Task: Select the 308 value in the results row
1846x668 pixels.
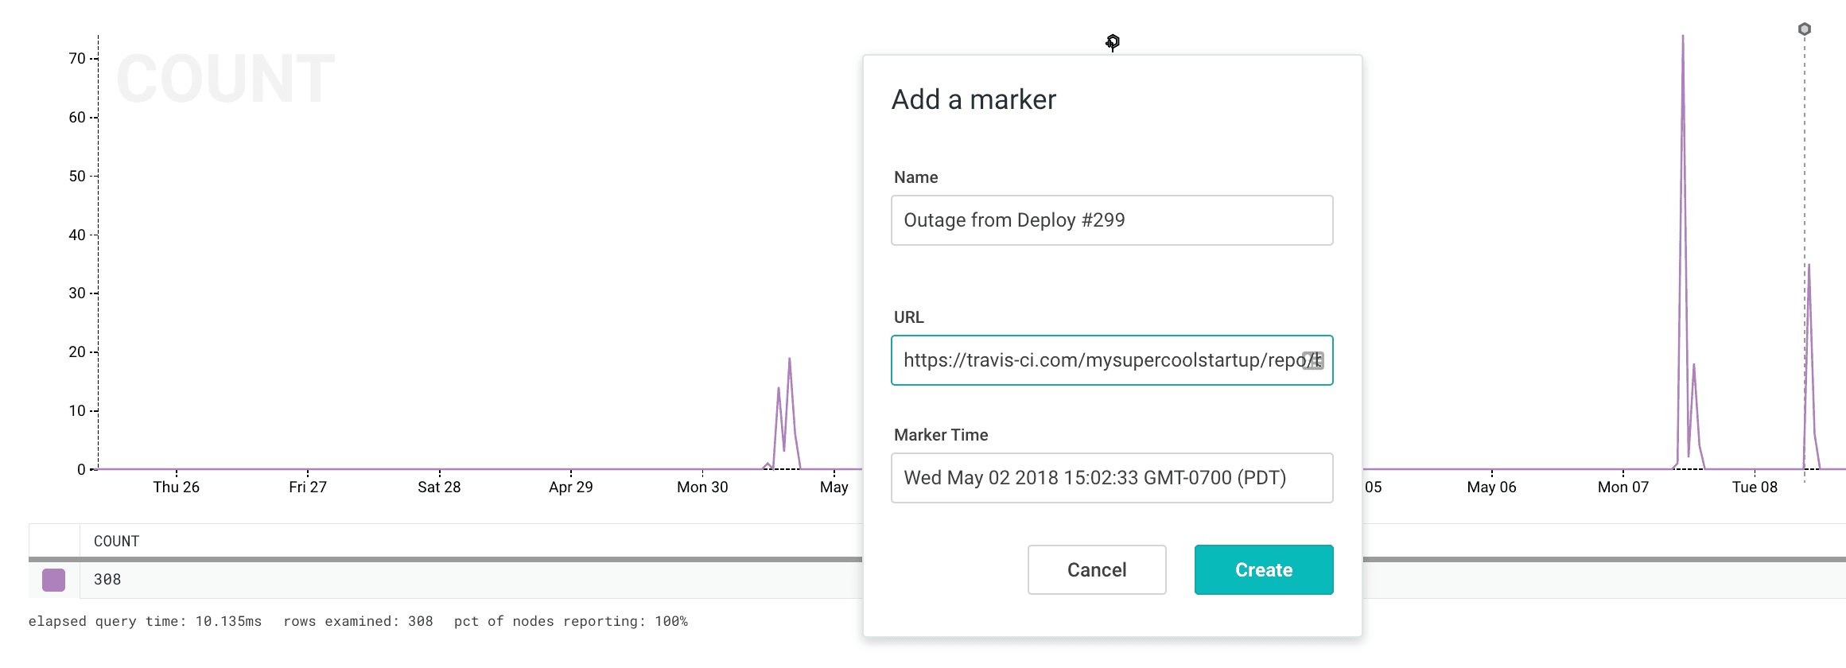Action: [x=107, y=580]
